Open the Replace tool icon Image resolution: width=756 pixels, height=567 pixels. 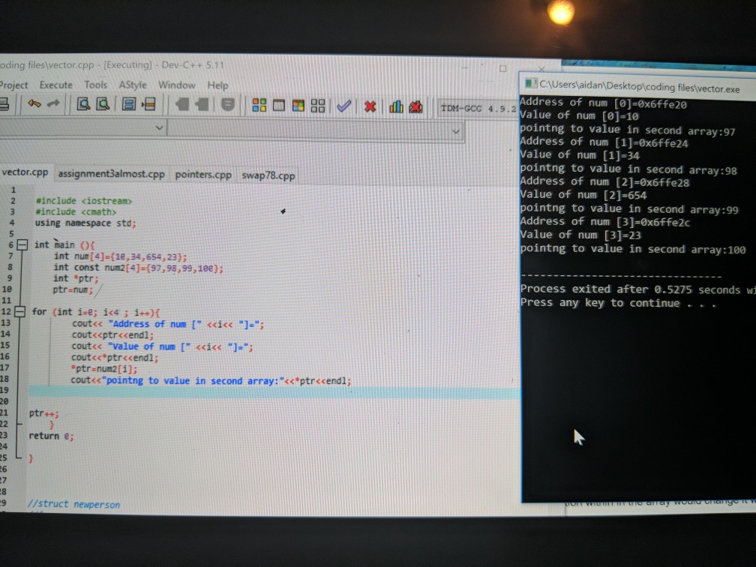pyautogui.click(x=103, y=106)
